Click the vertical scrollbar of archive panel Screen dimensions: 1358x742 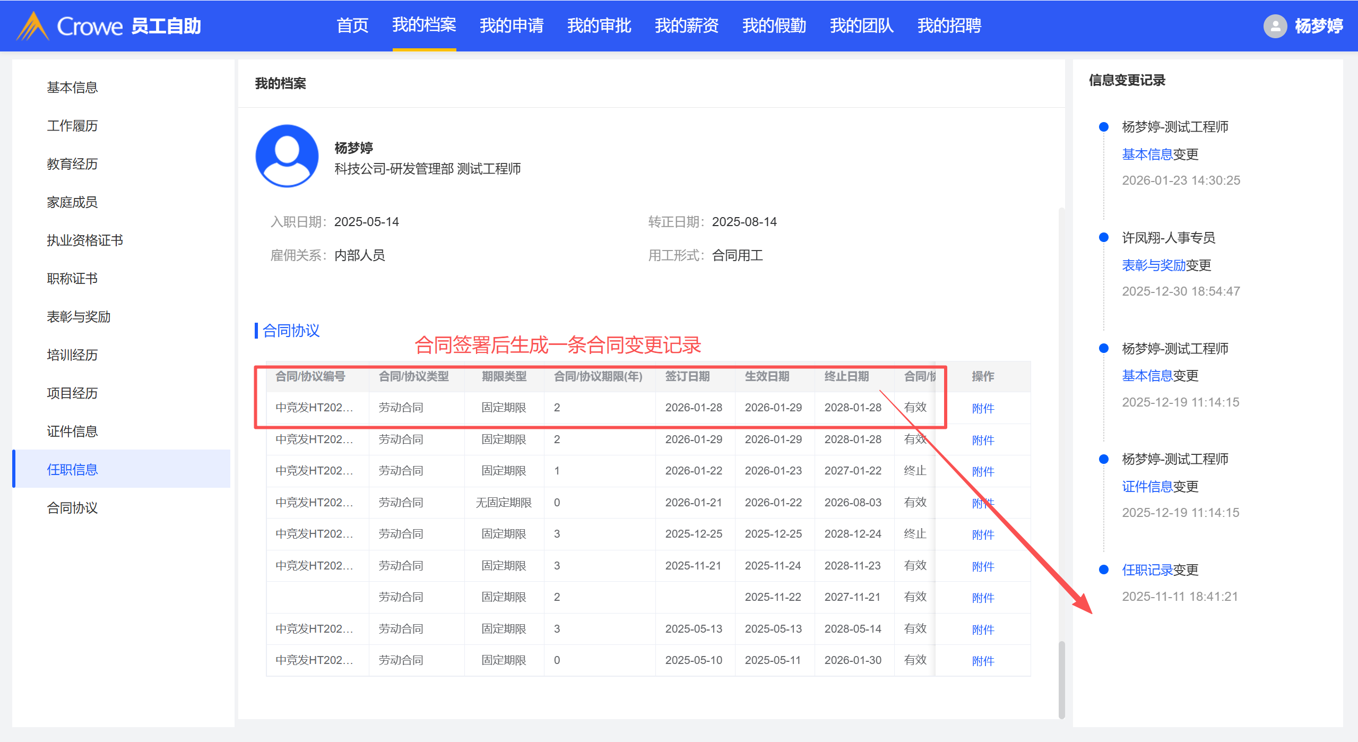[1061, 679]
